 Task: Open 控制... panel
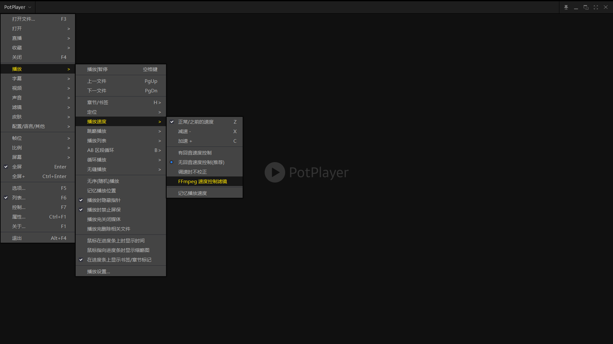(38, 207)
